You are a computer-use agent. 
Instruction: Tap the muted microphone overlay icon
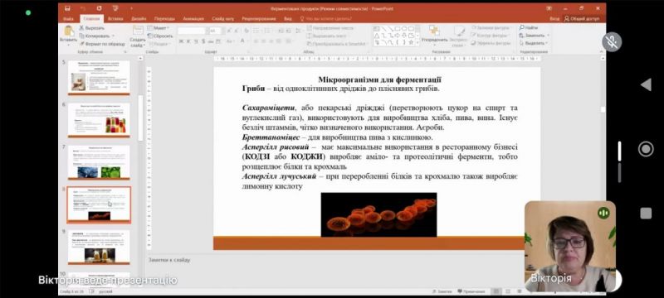click(612, 41)
